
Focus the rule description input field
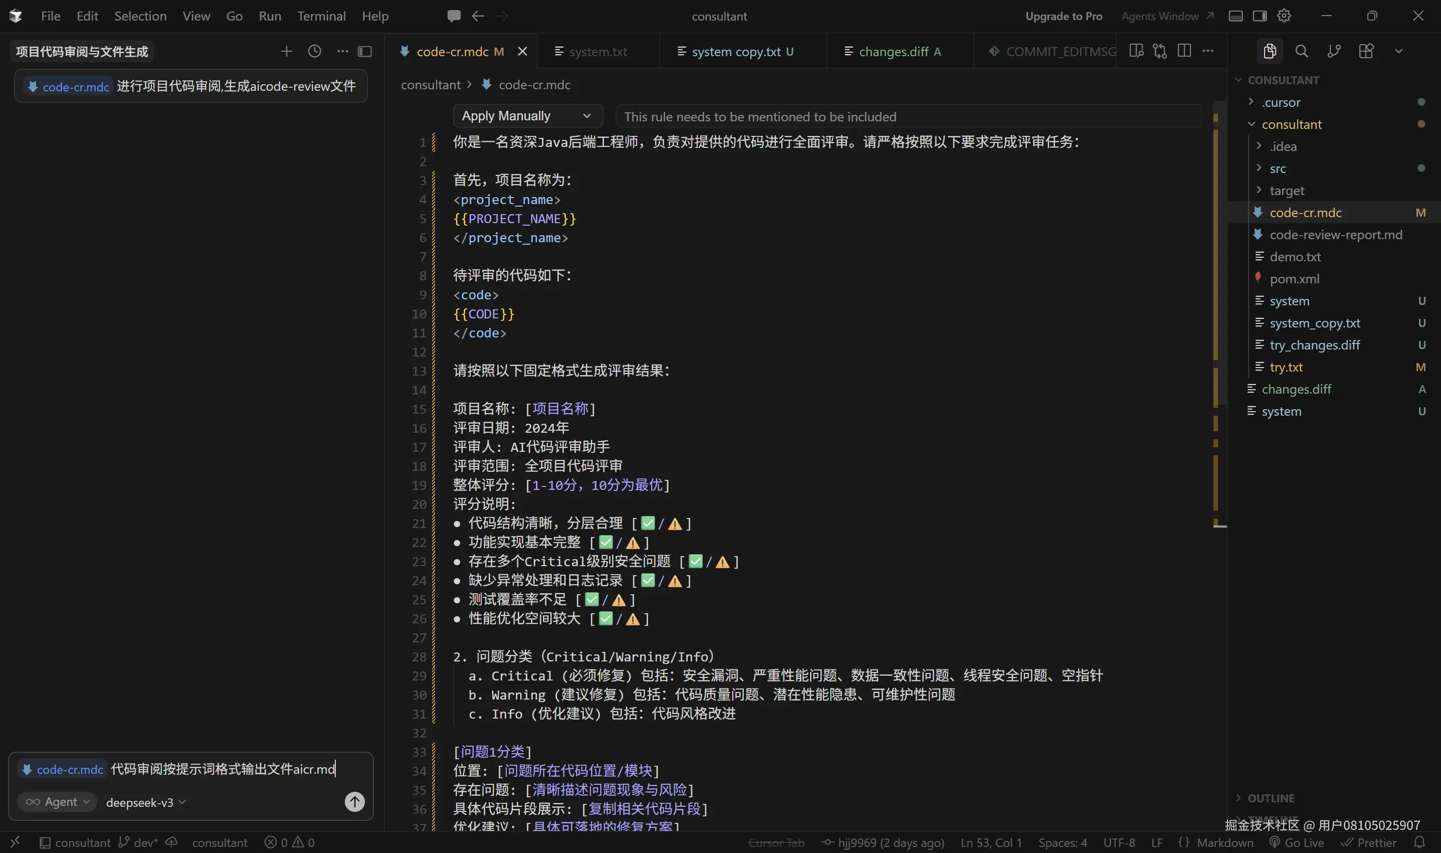click(x=907, y=116)
